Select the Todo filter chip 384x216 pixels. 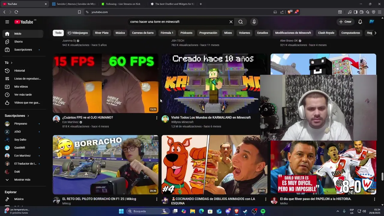(x=58, y=33)
